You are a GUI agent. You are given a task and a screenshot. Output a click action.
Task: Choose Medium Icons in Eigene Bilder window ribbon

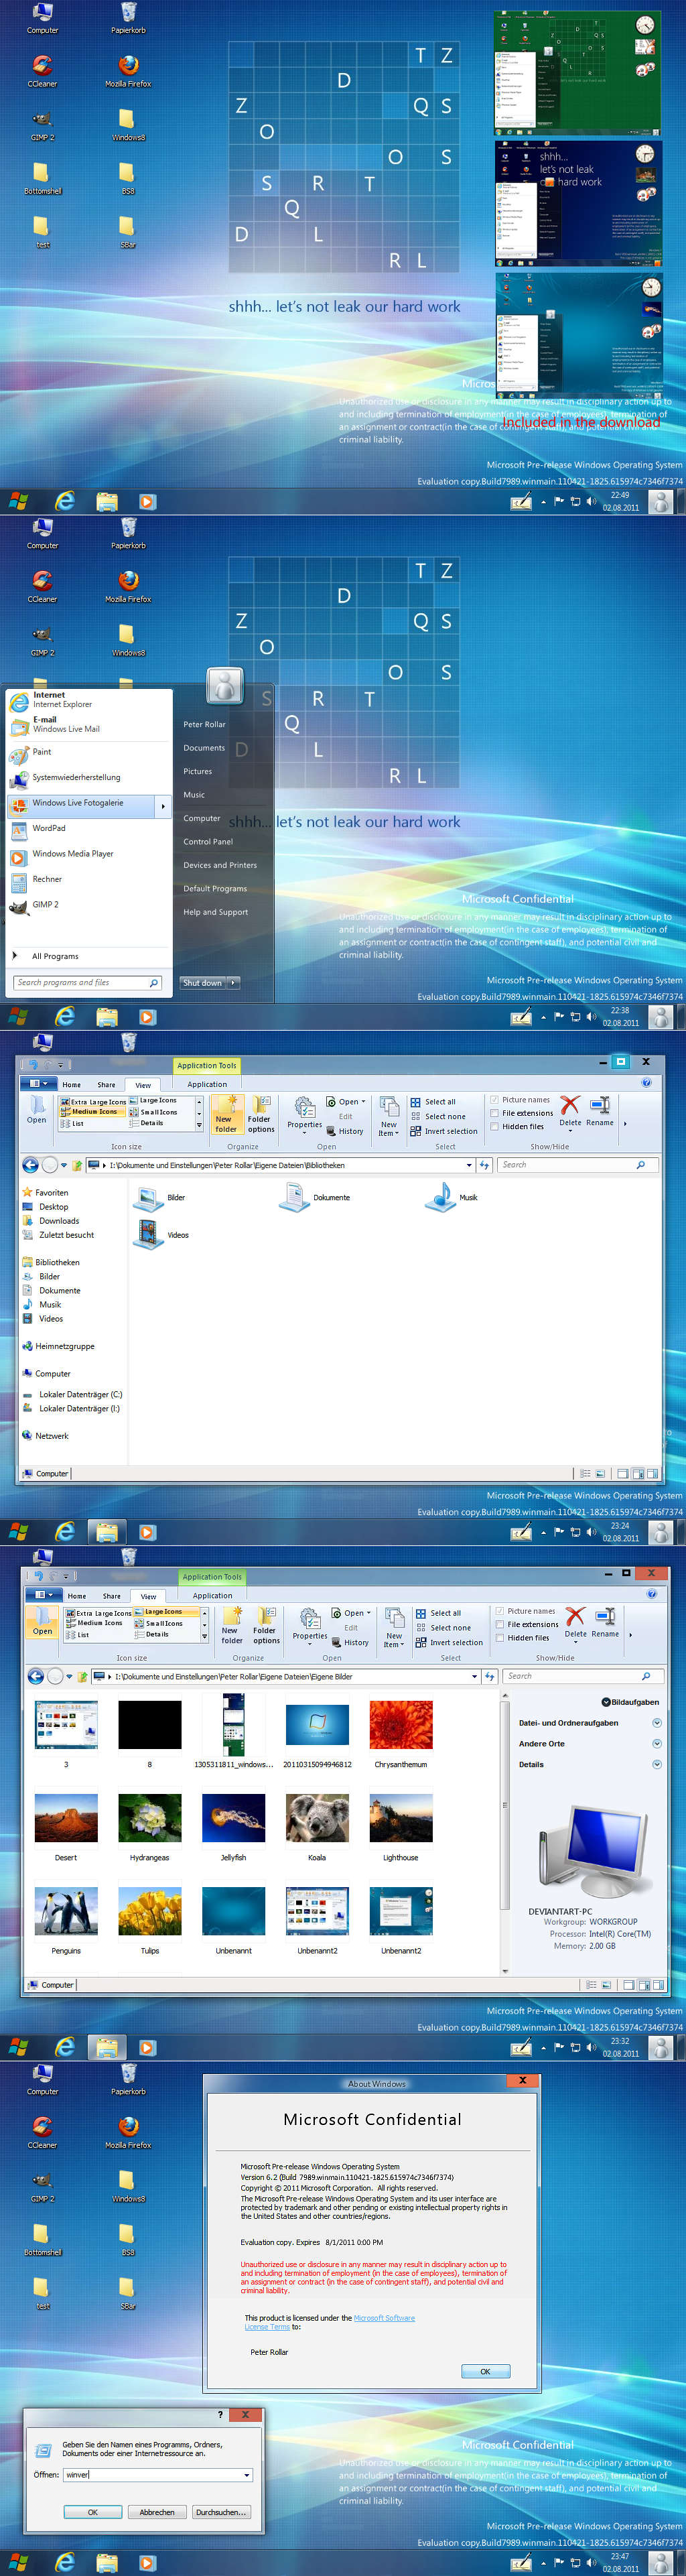click(95, 1623)
